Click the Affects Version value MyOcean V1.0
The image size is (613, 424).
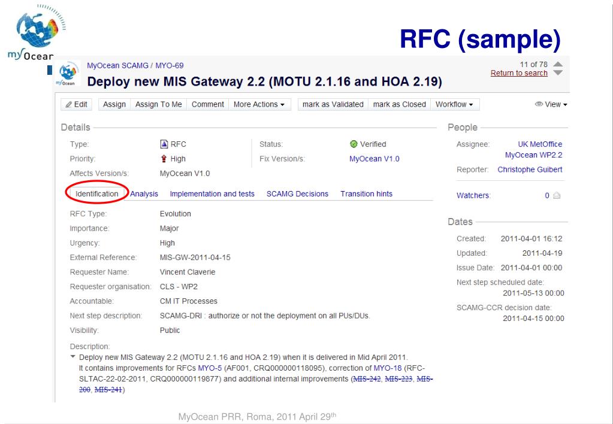click(x=185, y=174)
